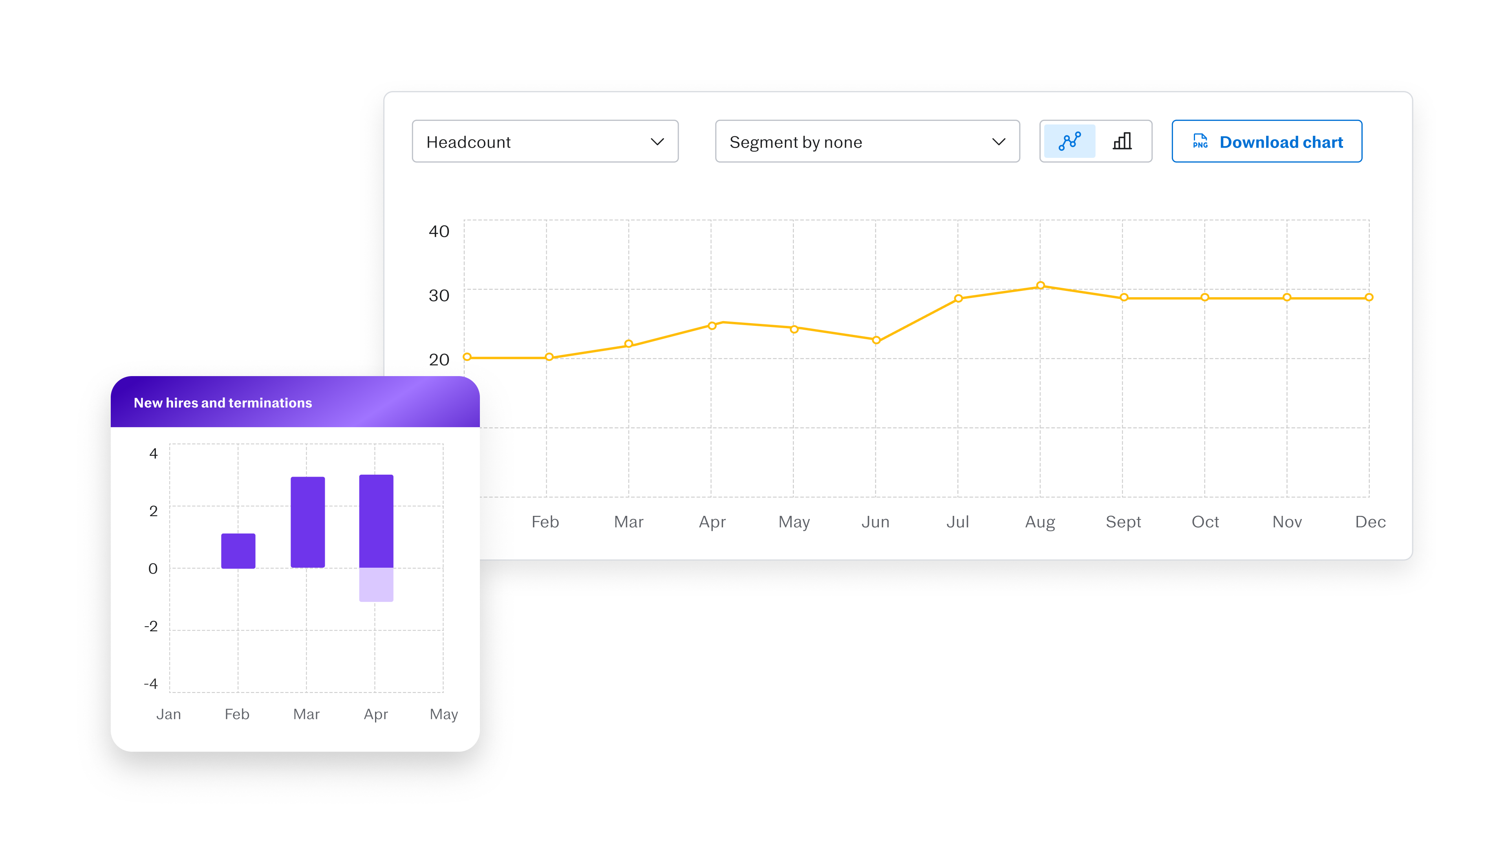This screenshot has height=848, width=1508.
Task: Click the Segment by none chevron arrow
Action: (999, 142)
